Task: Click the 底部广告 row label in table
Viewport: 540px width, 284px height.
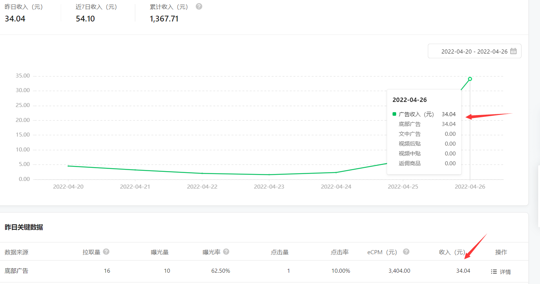Action: [16, 271]
